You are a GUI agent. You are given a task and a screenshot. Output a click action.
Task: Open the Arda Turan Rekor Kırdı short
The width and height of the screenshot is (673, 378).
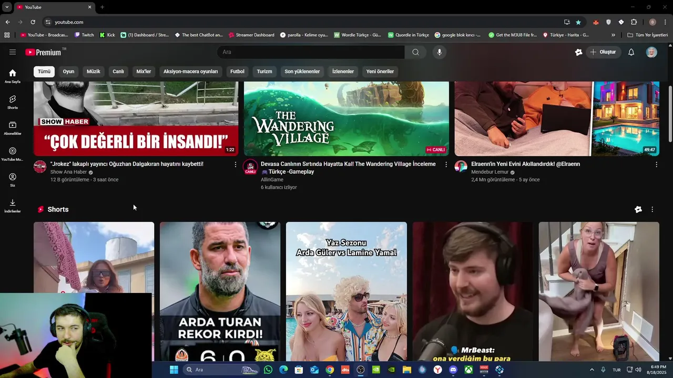(220, 291)
